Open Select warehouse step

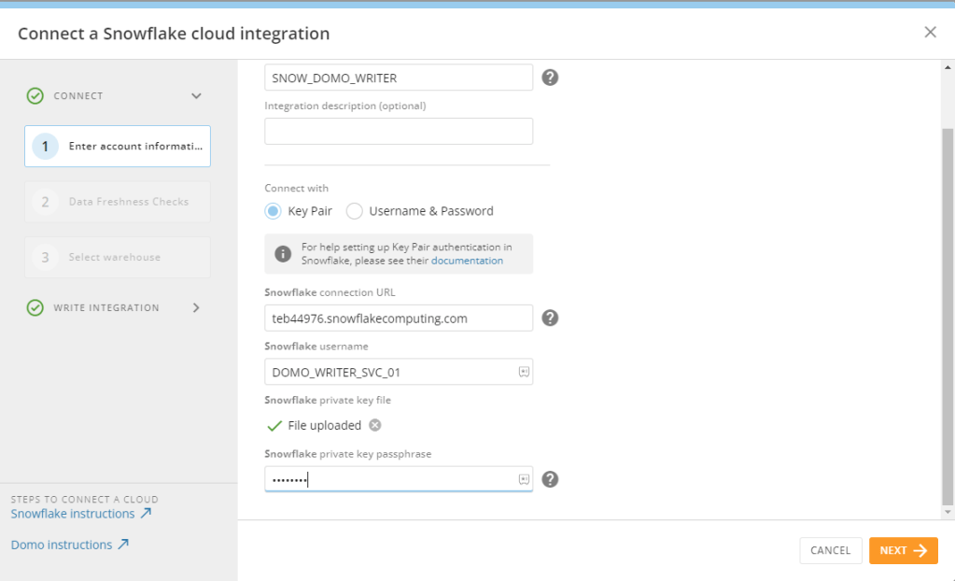tap(118, 257)
